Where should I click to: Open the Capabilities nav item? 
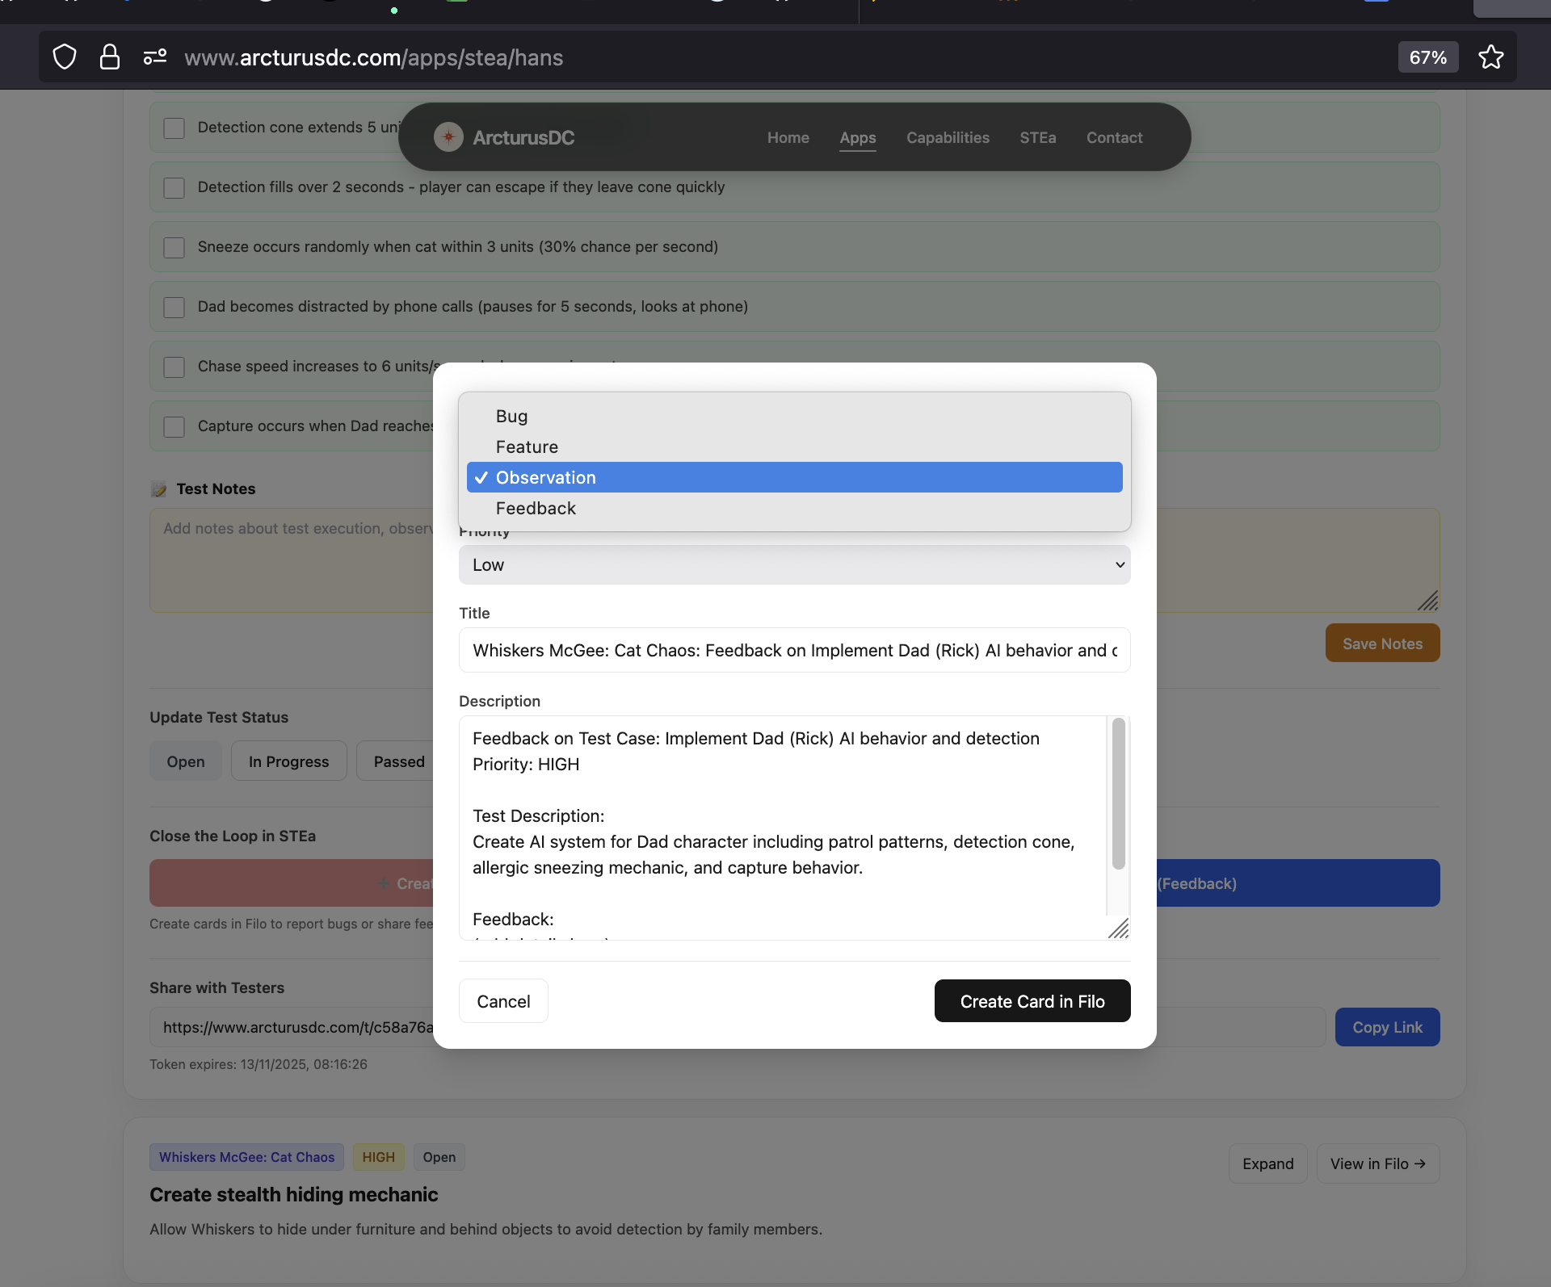pyautogui.click(x=948, y=137)
